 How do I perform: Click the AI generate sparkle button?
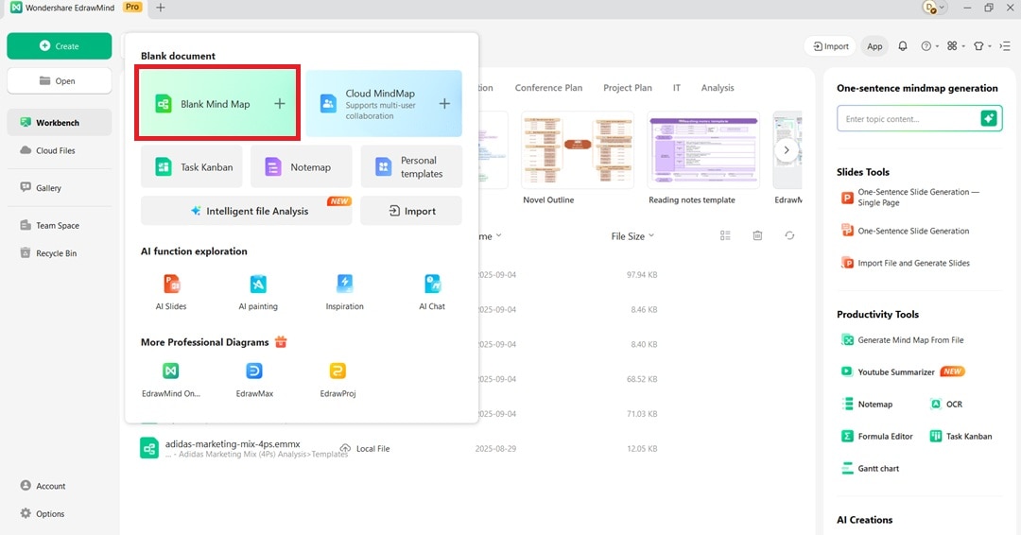pyautogui.click(x=989, y=118)
